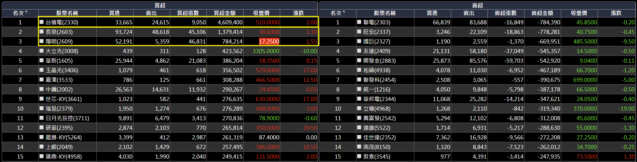Click 買超金額 value 4,609,400
Screen dimensions: 637x162
(x=230, y=22)
